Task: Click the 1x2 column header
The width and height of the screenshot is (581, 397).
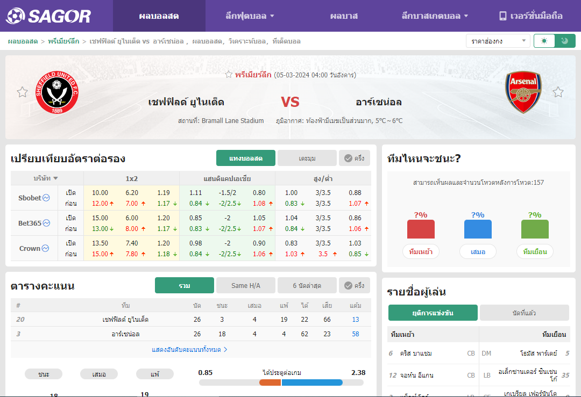Action: pyautogui.click(x=132, y=179)
